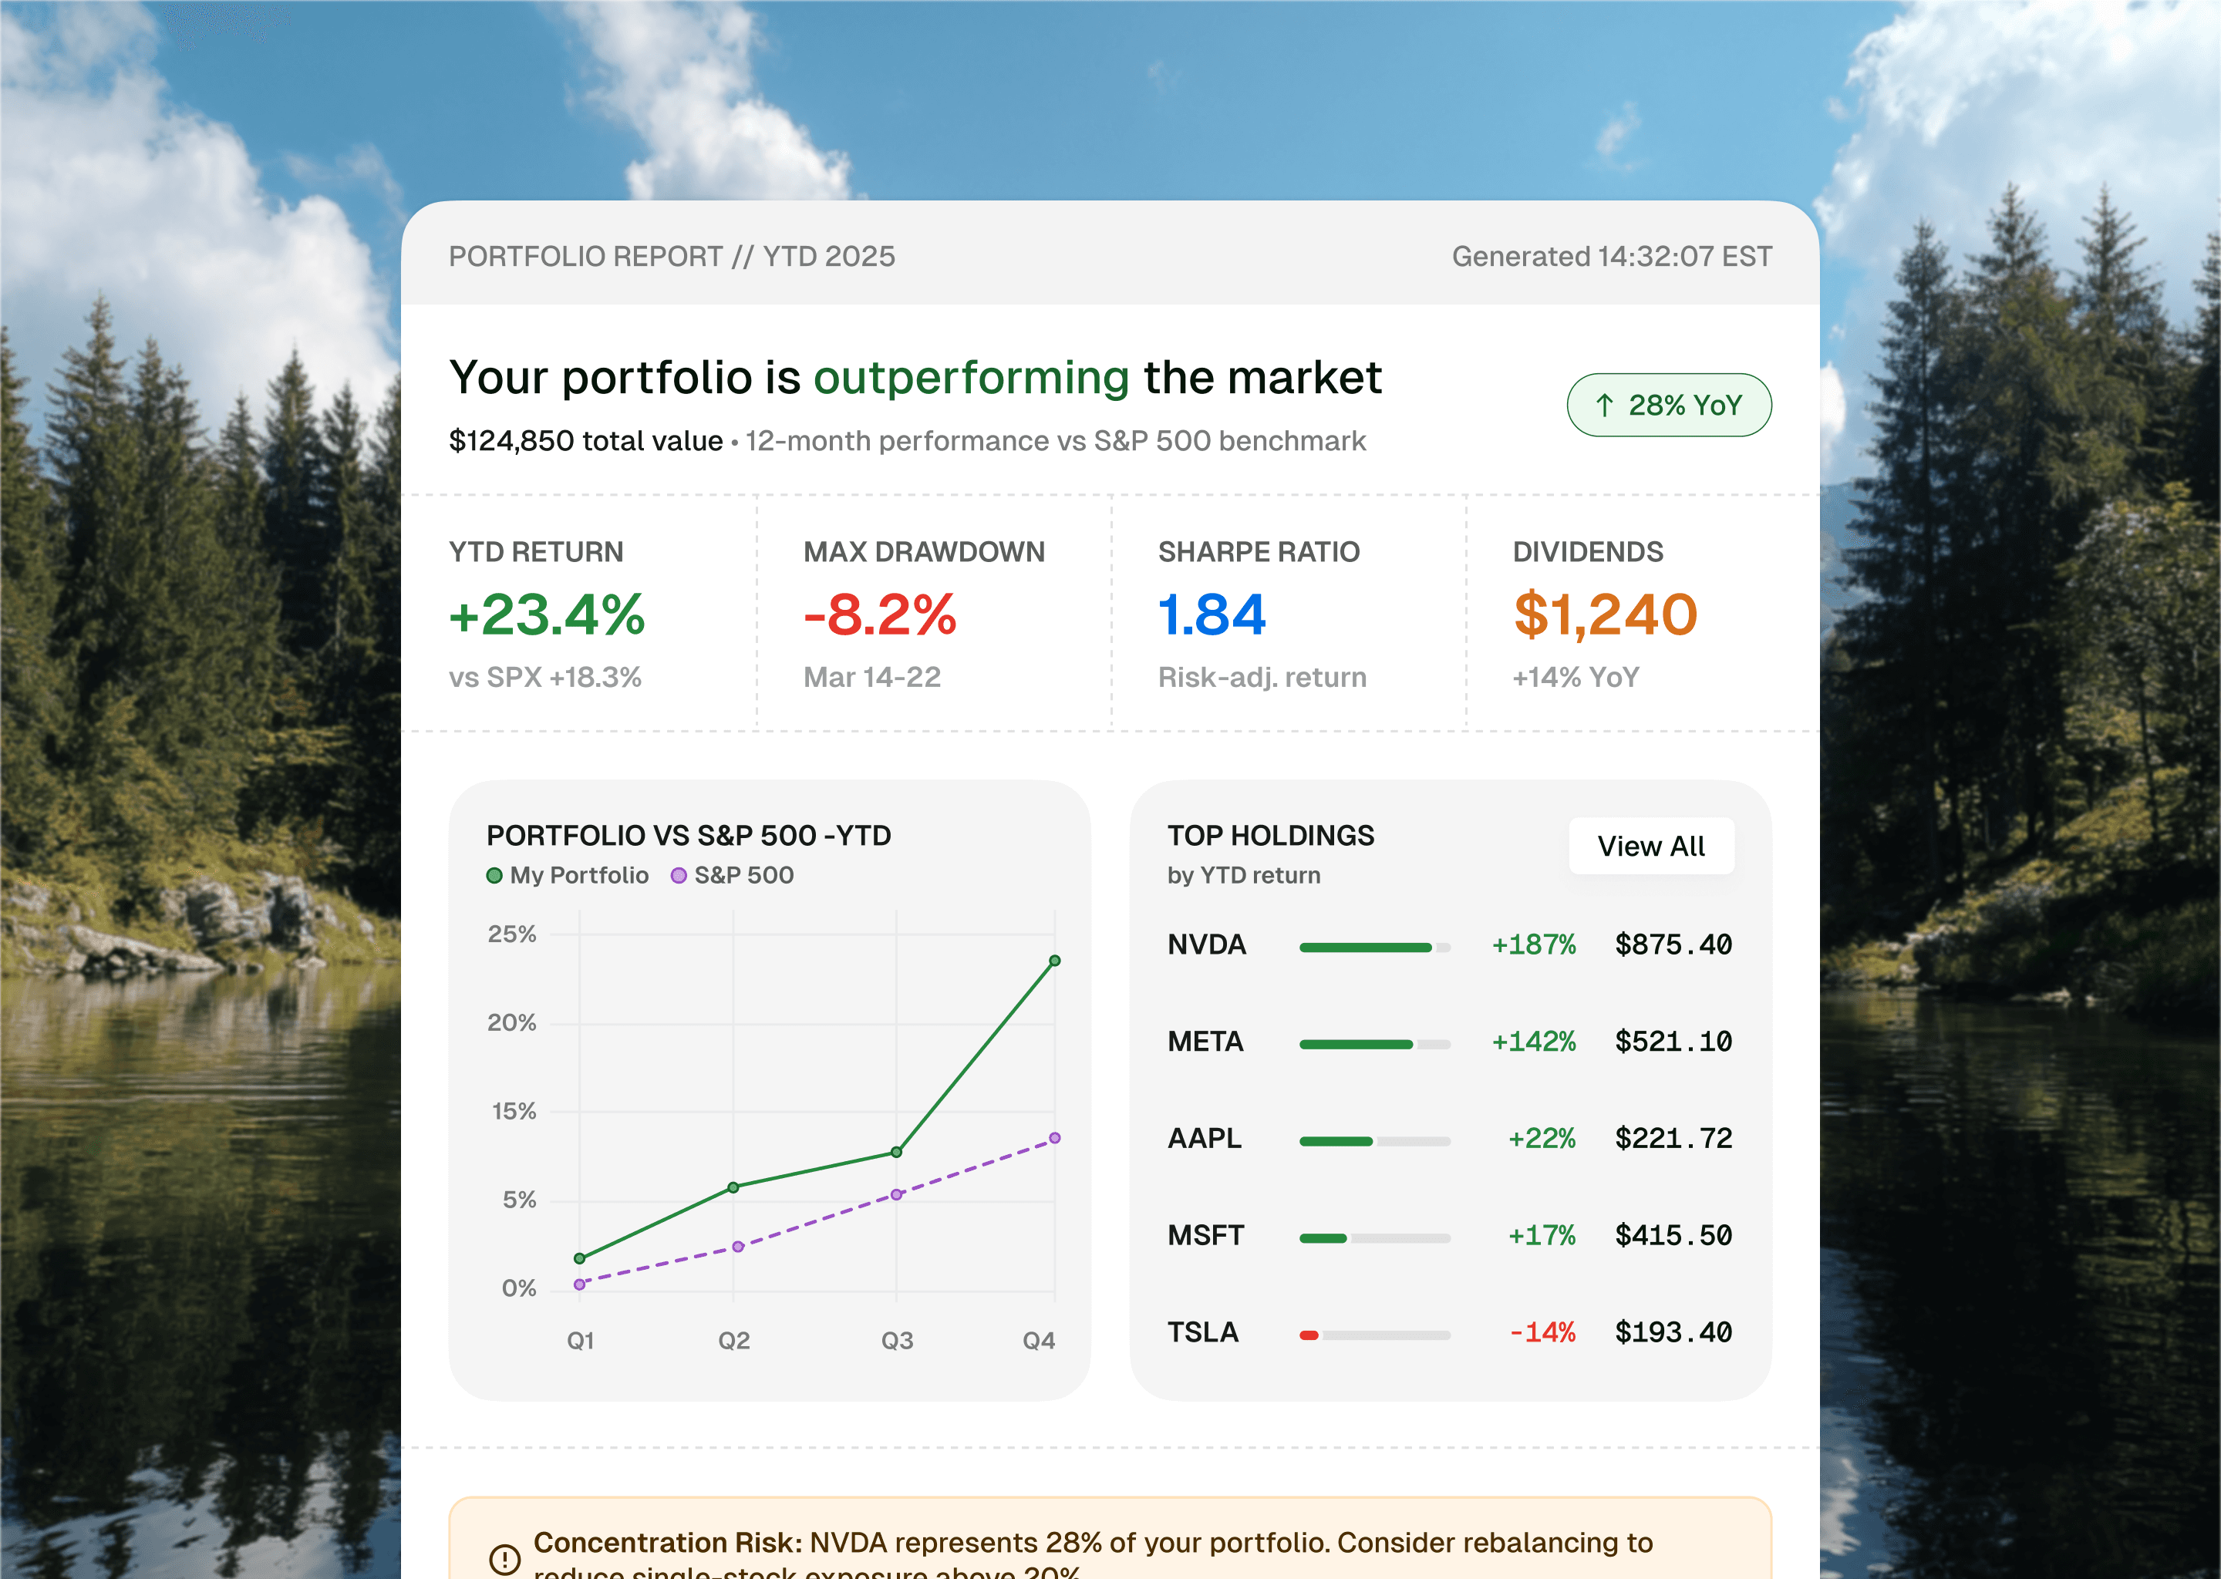Screen dimensions: 2221x1579
Task: Click the Q2 portfolio data point
Action: tap(733, 1187)
